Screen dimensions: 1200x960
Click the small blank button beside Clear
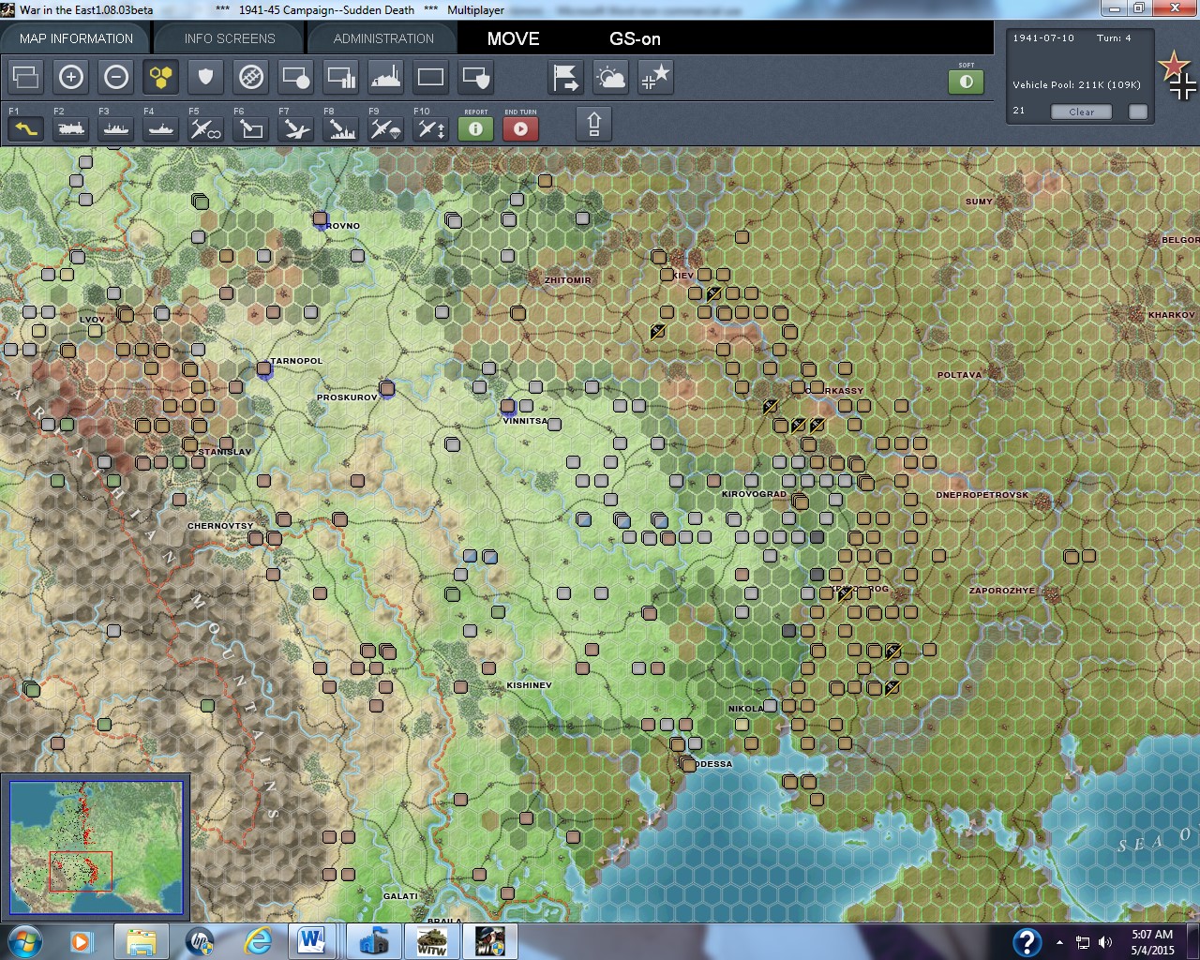coord(1138,112)
